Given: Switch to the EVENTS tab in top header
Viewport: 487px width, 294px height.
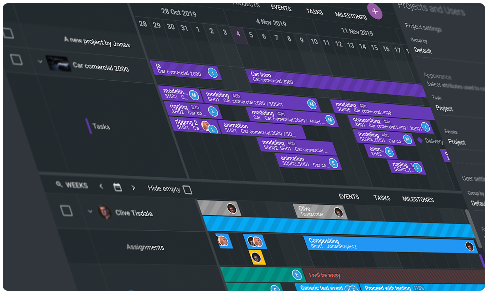Looking at the screenshot, I should (281, 8).
